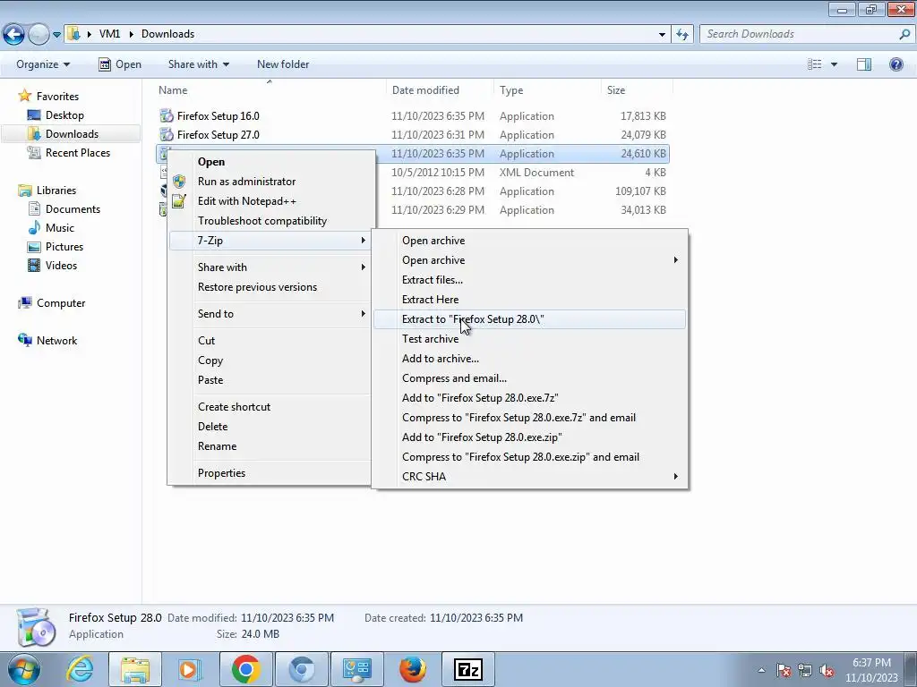Choose Create shortcut
This screenshot has width=917, height=687.
click(270, 407)
